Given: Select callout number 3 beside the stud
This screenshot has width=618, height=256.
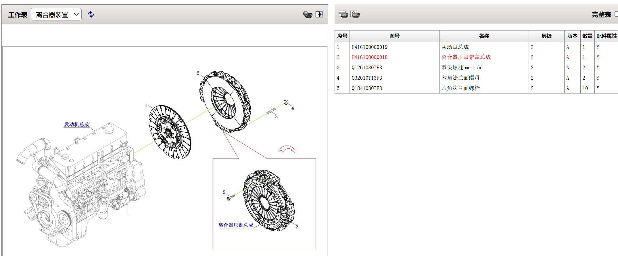Looking at the screenshot, I should (277, 116).
